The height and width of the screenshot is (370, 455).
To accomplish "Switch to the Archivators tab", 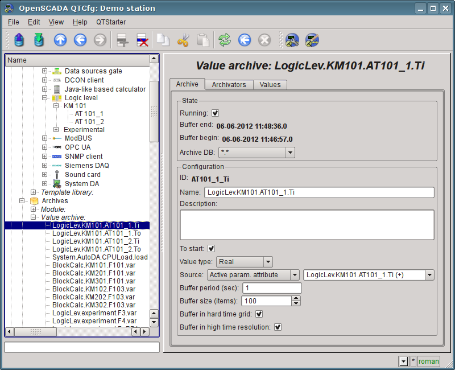I will coord(229,85).
